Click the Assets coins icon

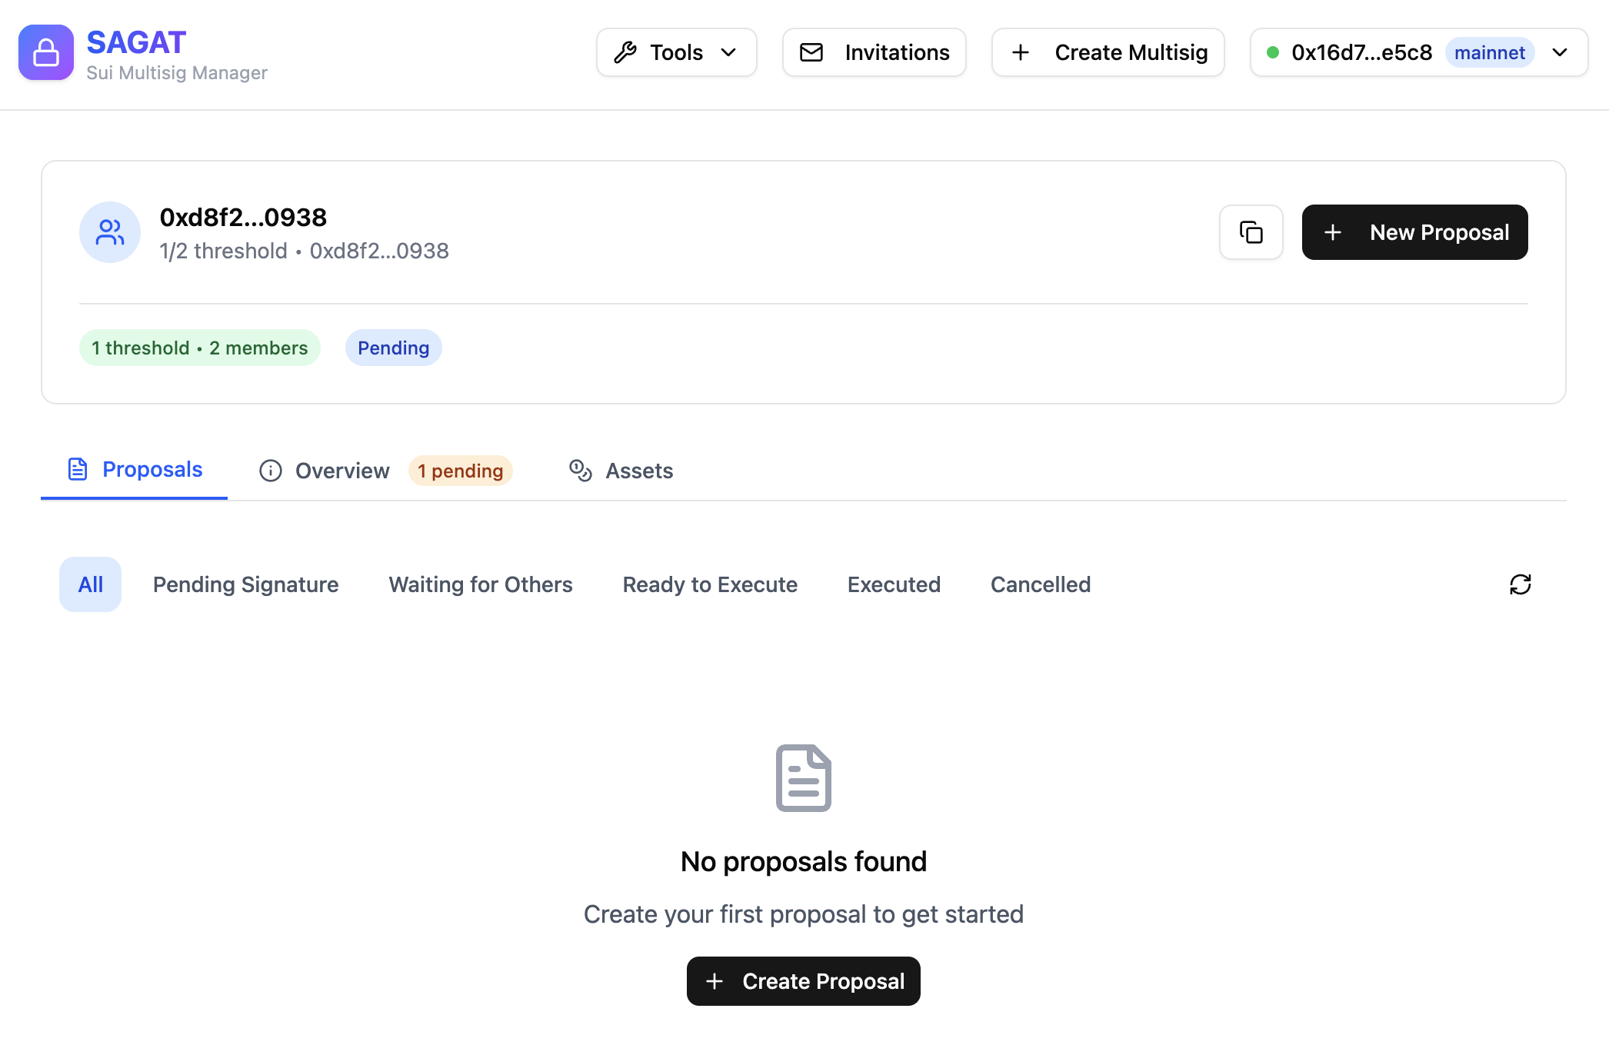(x=580, y=470)
